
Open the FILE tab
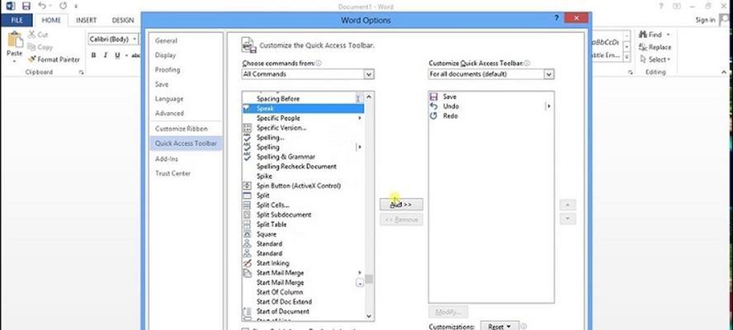pyautogui.click(x=17, y=20)
